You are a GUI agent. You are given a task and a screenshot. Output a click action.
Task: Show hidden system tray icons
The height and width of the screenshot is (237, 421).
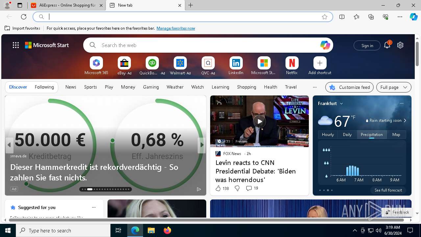click(x=355, y=230)
